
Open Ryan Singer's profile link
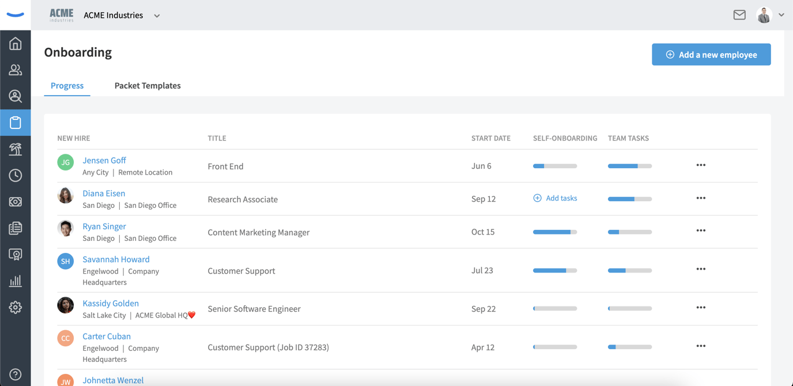coord(104,226)
